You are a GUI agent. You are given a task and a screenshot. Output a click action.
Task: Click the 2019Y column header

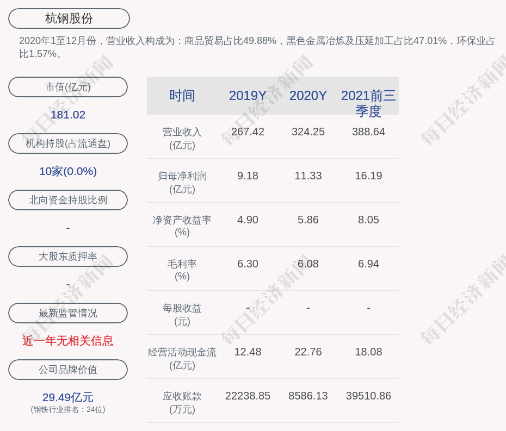point(248,96)
